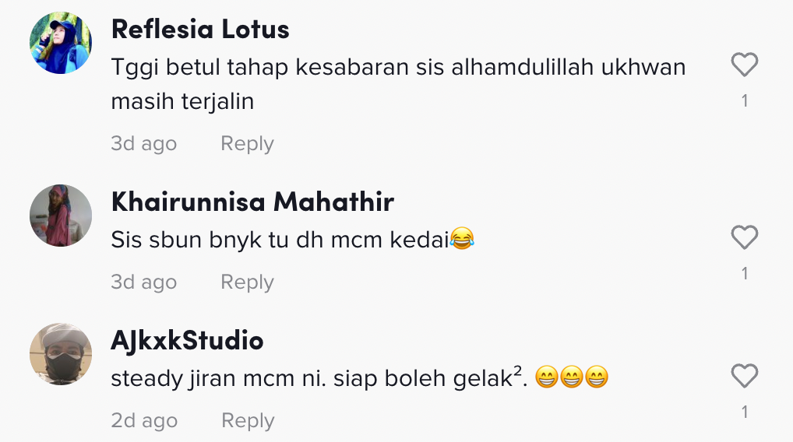Reply to Reflesia Lotus's comment
Image resolution: width=793 pixels, height=442 pixels.
point(247,144)
